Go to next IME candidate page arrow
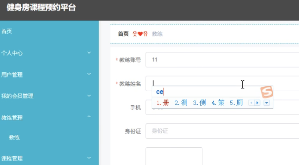The image size is (299, 165). 257,103
